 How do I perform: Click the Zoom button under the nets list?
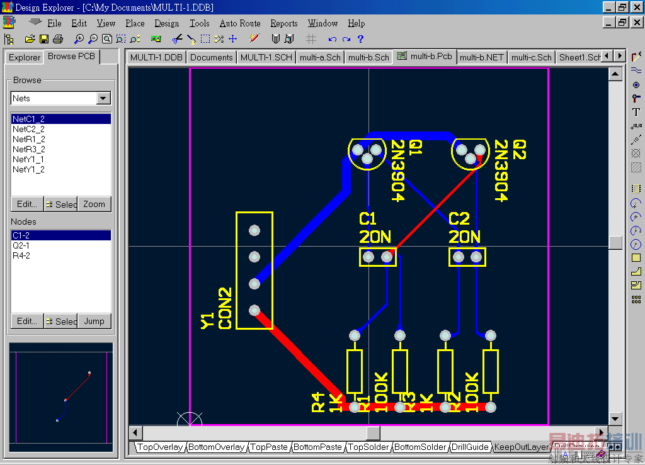94,204
